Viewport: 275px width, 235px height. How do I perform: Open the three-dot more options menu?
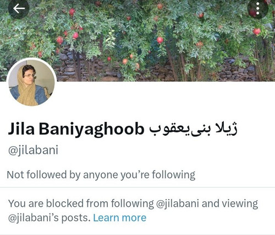(258, 8)
